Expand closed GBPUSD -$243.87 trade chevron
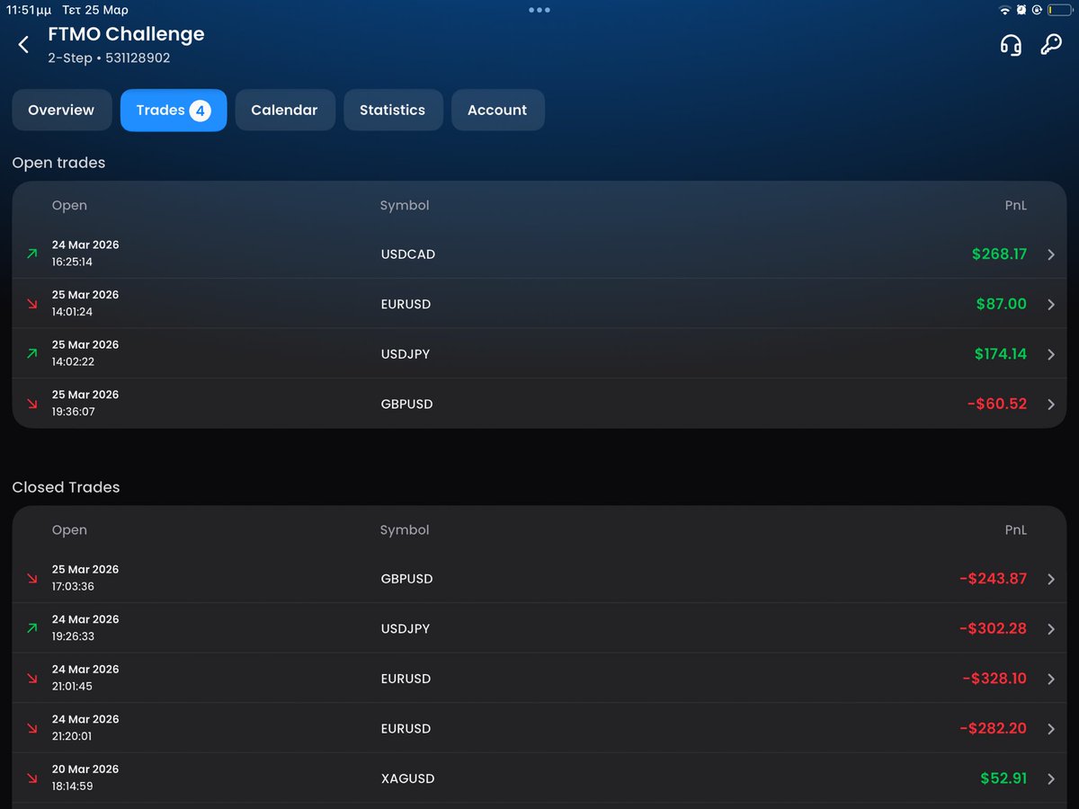The height and width of the screenshot is (809, 1079). point(1051,579)
